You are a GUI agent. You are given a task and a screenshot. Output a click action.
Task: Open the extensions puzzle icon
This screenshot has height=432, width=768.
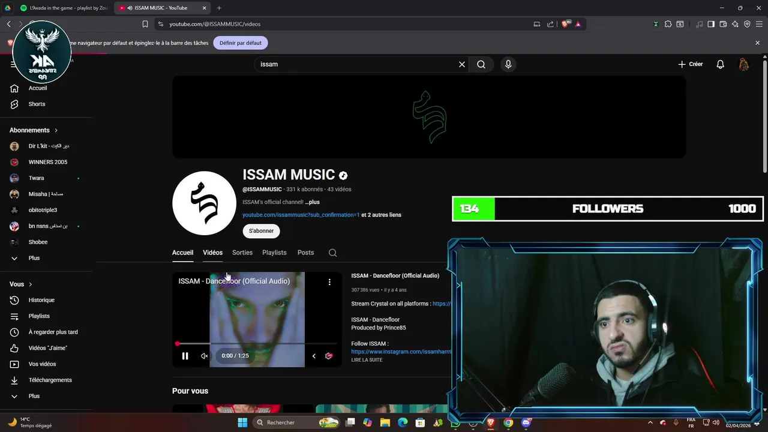[x=668, y=24]
